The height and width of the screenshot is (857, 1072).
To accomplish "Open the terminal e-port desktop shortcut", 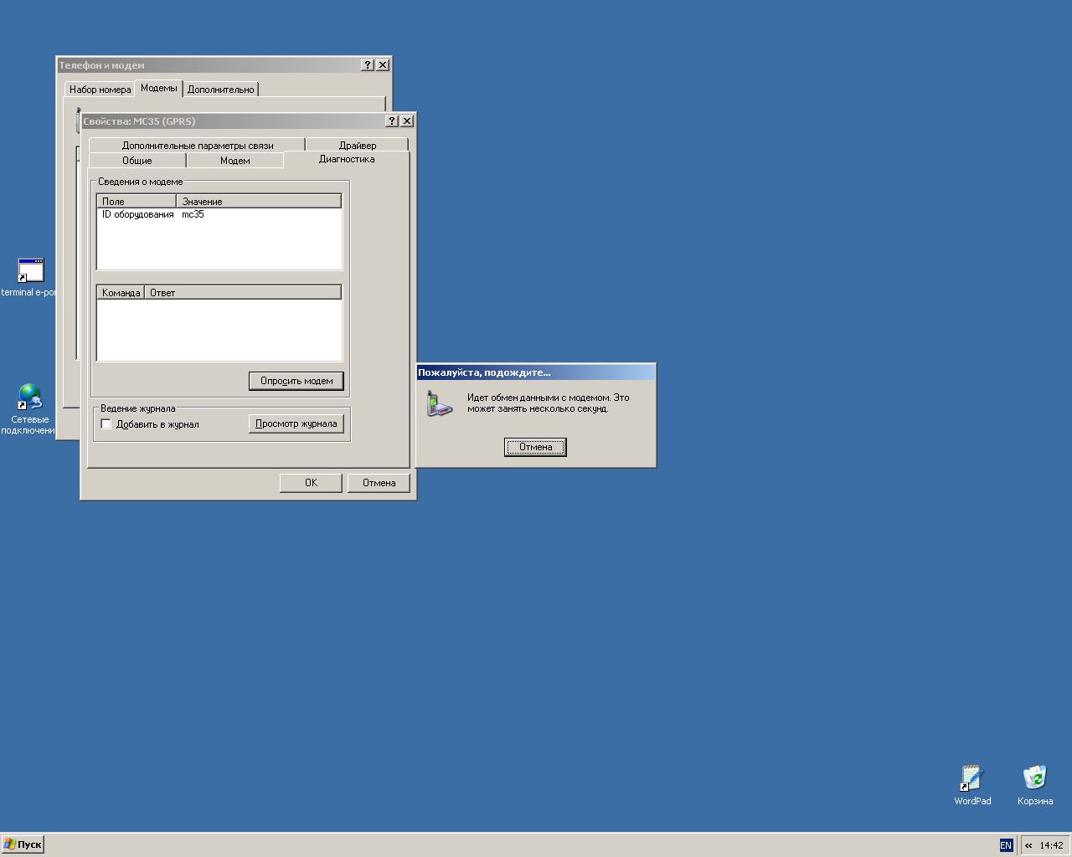I will pos(30,271).
